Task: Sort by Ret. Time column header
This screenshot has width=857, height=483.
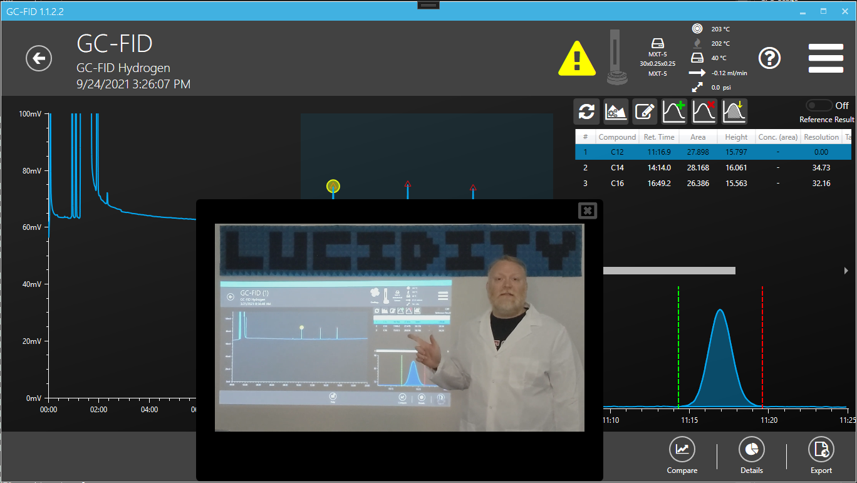Action: [x=658, y=137]
